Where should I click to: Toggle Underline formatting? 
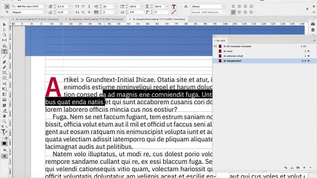point(89,6)
